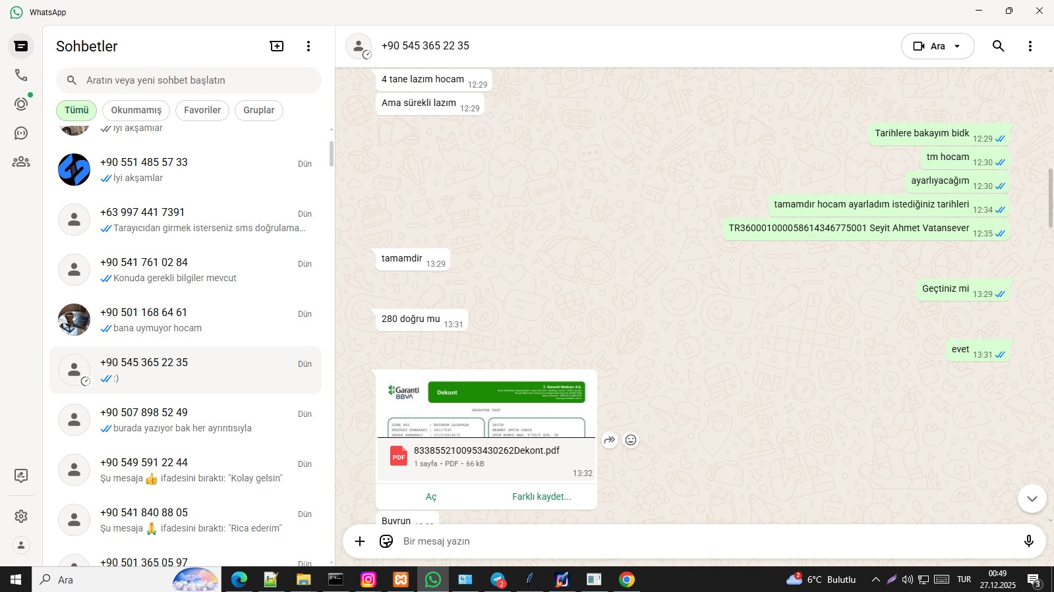Click the Windows taskbar search box
This screenshot has height=592, width=1054.
tap(127, 579)
